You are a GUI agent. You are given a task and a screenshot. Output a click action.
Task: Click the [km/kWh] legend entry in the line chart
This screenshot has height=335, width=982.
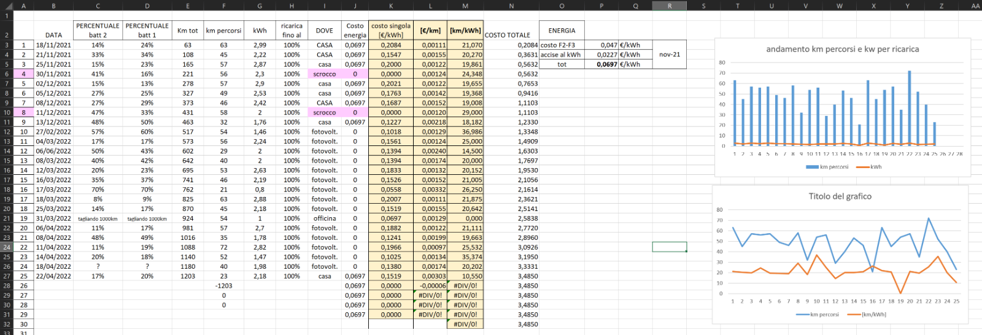873,315
